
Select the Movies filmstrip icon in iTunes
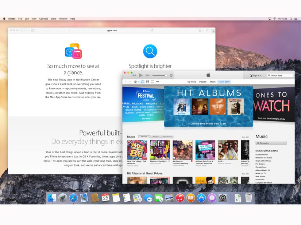tap(147, 82)
